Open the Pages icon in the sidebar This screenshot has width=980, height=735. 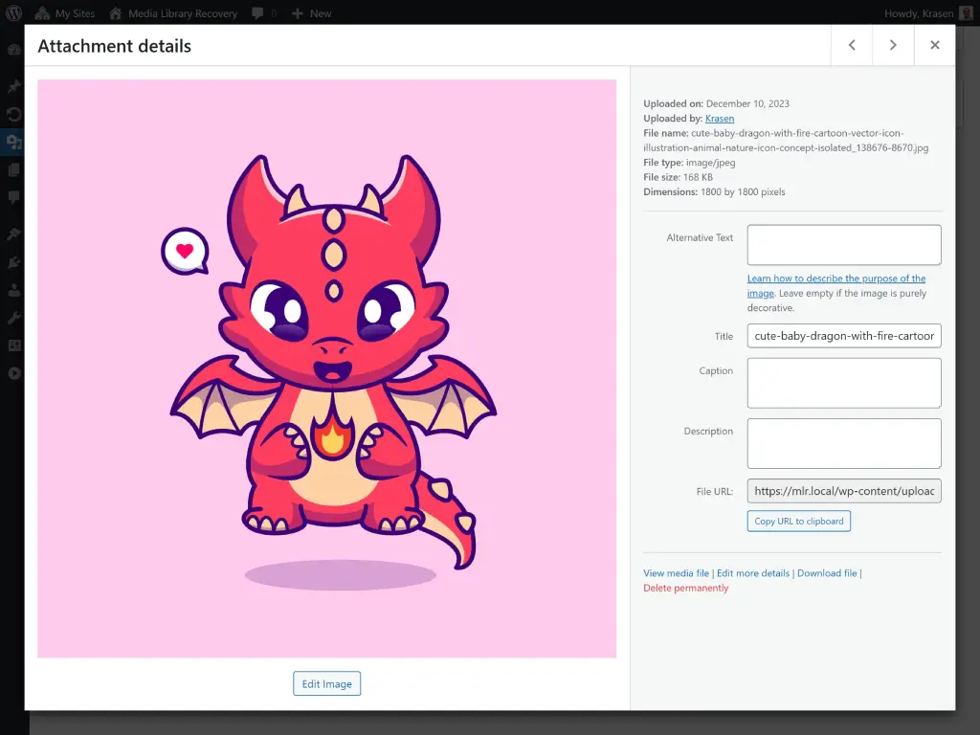[13, 169]
